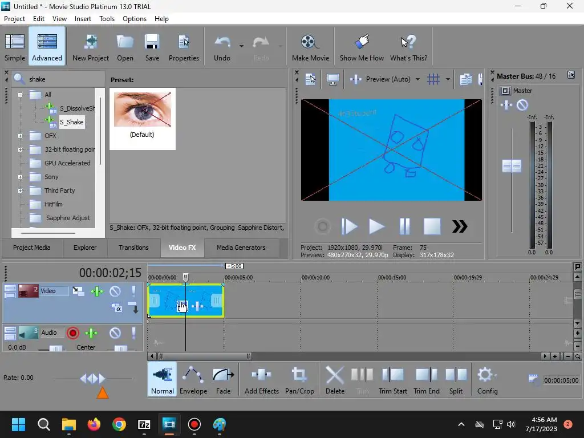Click the Trim End tool
584x438 pixels.
[x=427, y=380]
